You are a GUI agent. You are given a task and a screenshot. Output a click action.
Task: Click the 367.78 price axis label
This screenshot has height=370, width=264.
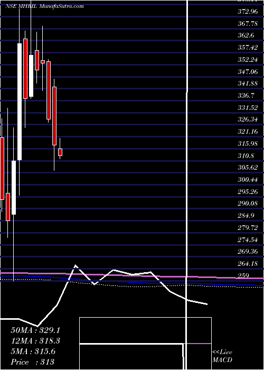click(x=248, y=23)
